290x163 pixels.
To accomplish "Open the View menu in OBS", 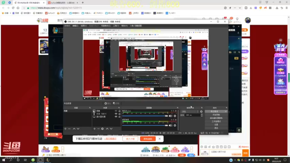I will (84, 26).
